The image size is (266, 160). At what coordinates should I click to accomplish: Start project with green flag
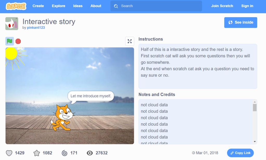tap(10, 41)
